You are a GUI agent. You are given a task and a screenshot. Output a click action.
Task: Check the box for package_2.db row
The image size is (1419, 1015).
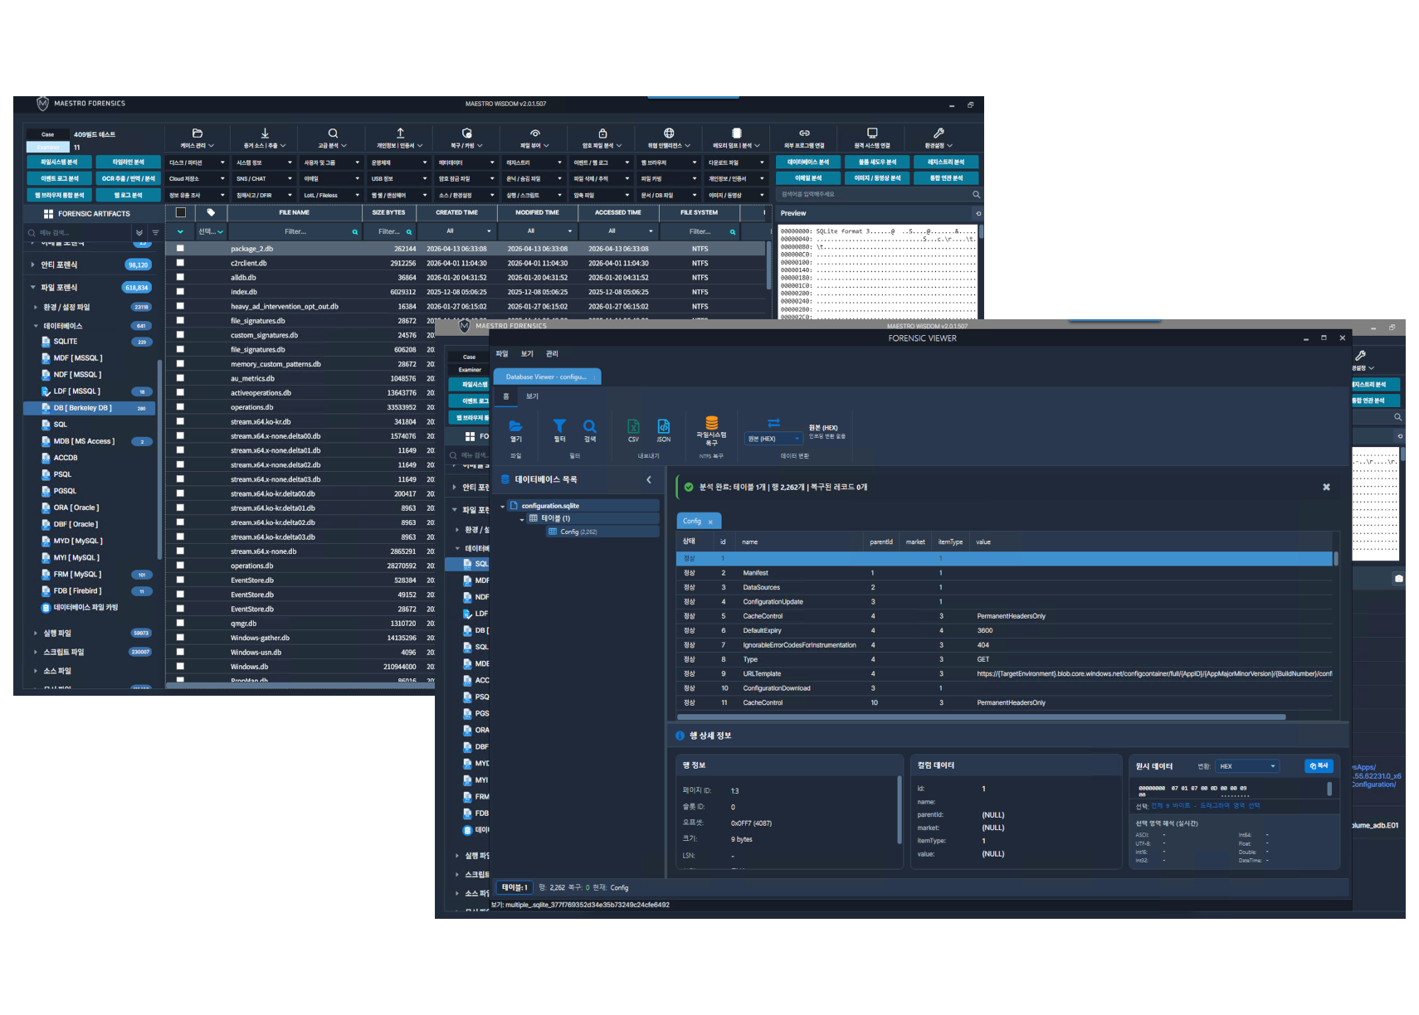pyautogui.click(x=180, y=248)
